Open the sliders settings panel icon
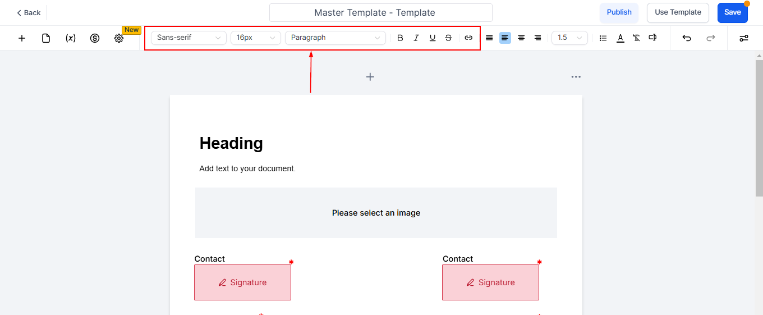 [x=744, y=38]
